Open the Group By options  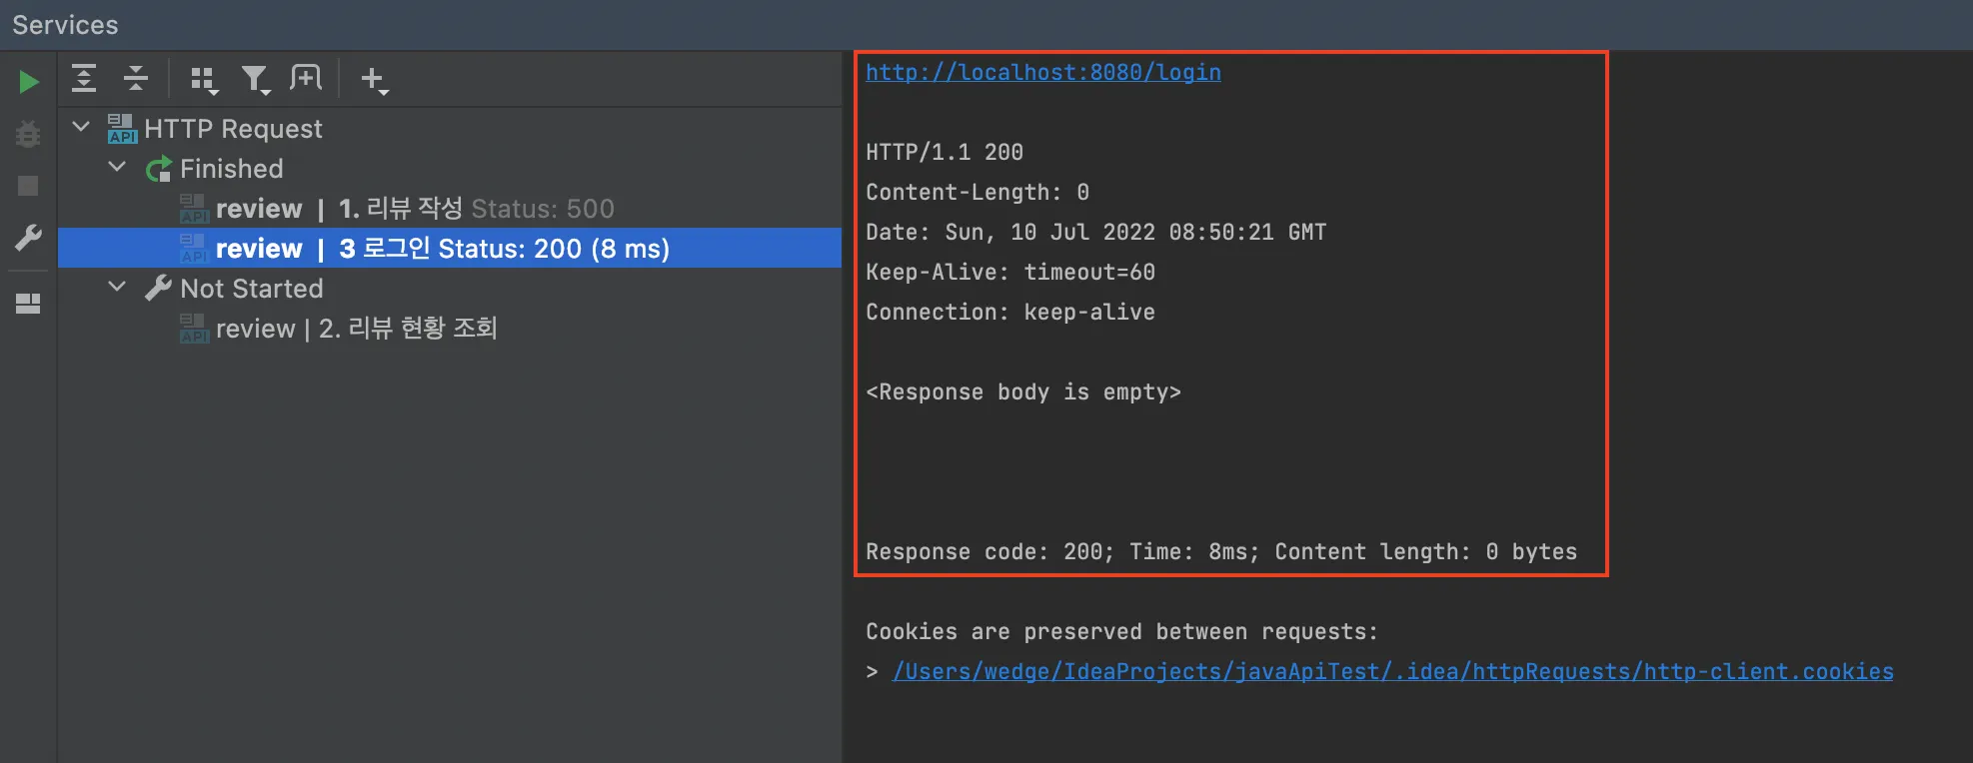[204, 79]
